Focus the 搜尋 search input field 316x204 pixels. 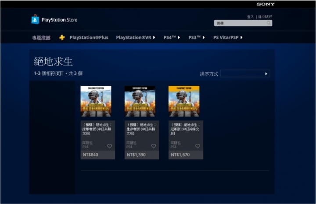[243, 23]
